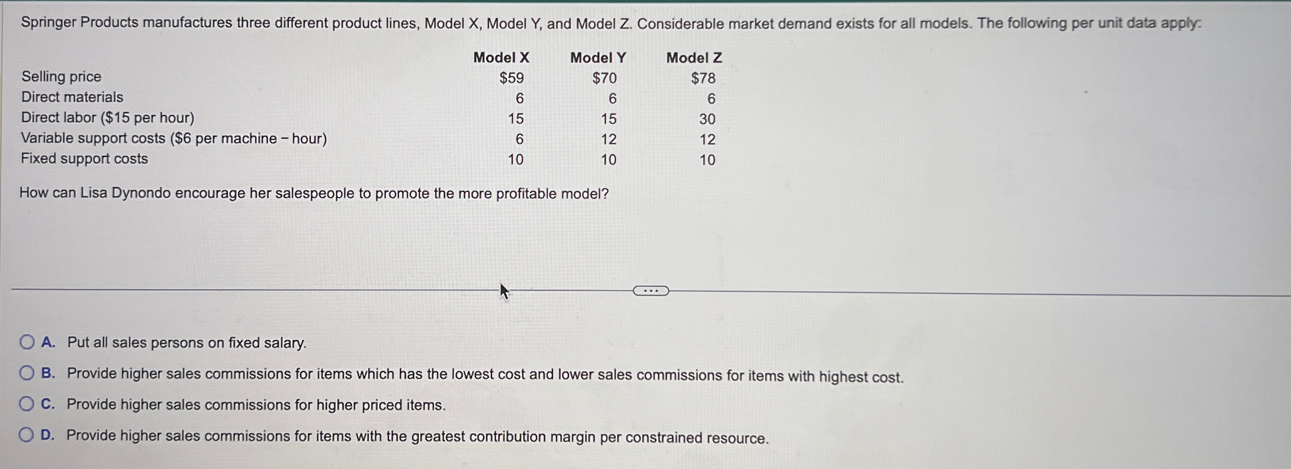Click the Model Z column header
1291x469 pixels.
click(x=694, y=58)
